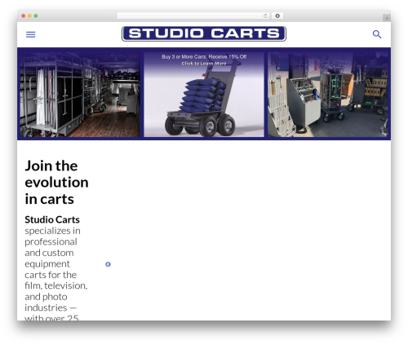408x345 pixels.
Task: Minimize the window with the yellow button
Action: pos(29,16)
